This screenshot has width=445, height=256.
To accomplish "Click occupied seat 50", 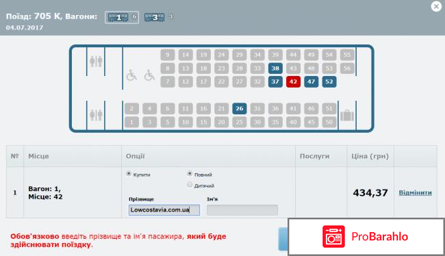I will (x=329, y=122).
